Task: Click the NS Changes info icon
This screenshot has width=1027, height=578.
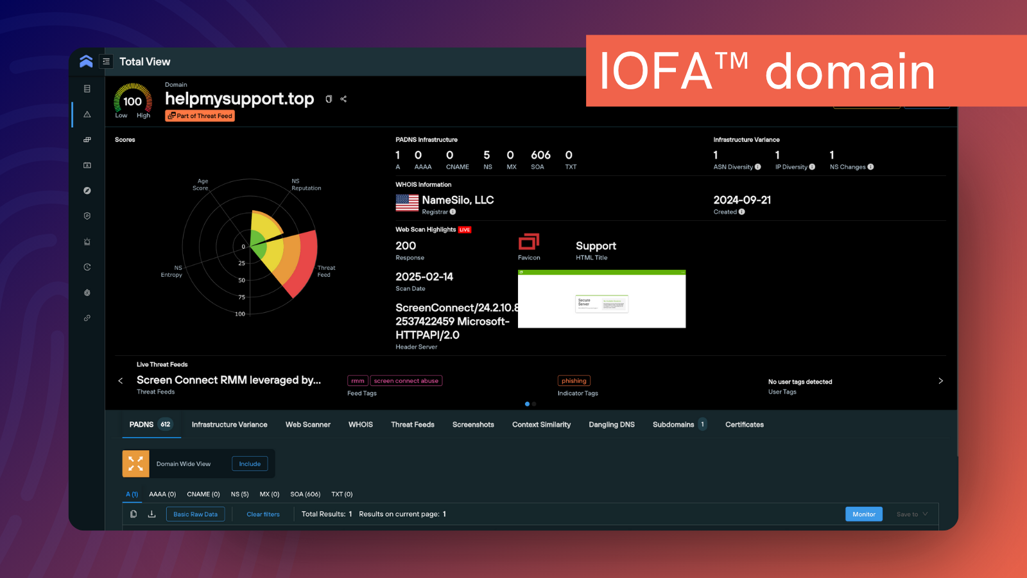Action: [870, 167]
